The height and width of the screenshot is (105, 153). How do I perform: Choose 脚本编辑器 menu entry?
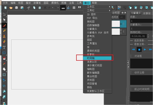coord(97,73)
